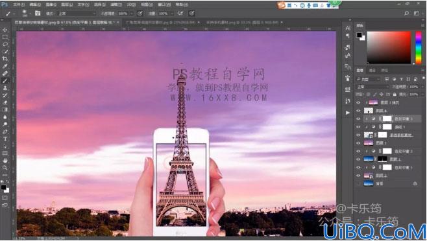This screenshot has width=427, height=241.
Task: Filter layers by adjustment layers
Action: 394,79
